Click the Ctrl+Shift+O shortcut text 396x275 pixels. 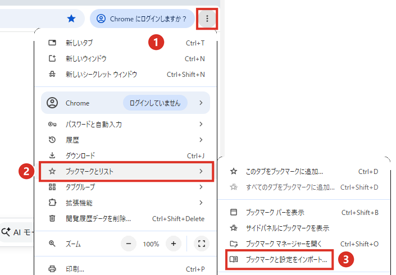pos(359,244)
